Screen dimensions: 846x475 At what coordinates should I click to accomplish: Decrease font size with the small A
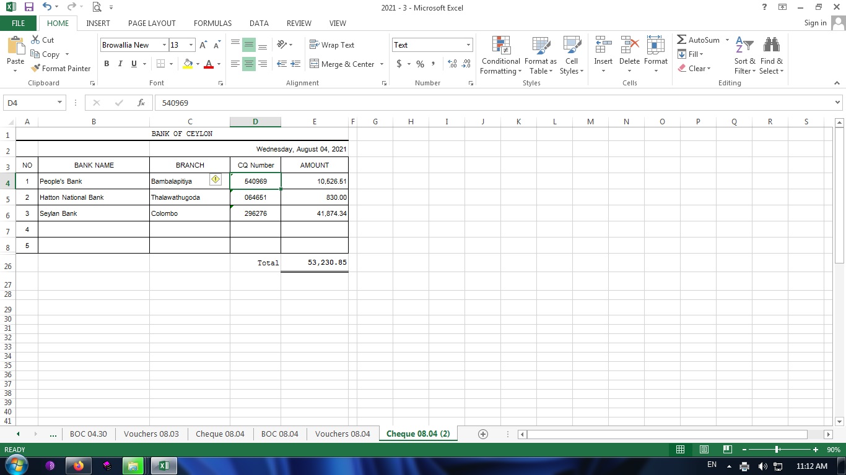[x=217, y=45]
